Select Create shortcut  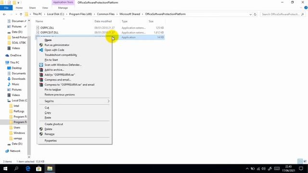(x=53, y=124)
